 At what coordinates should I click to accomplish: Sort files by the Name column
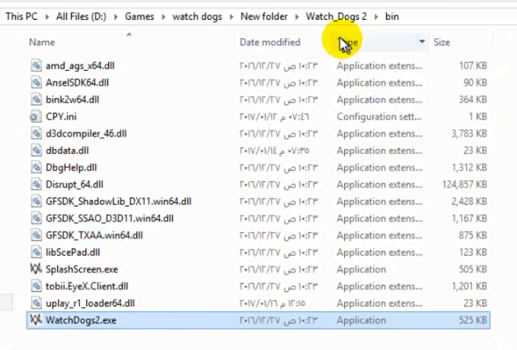(42, 42)
